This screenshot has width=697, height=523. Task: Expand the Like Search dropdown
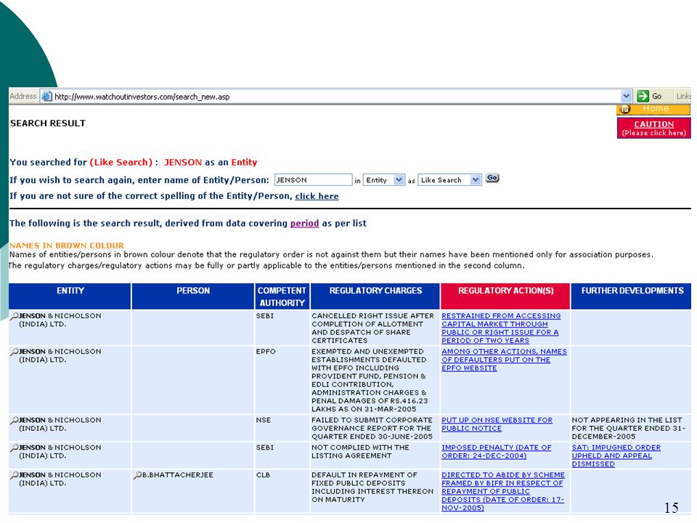476,179
